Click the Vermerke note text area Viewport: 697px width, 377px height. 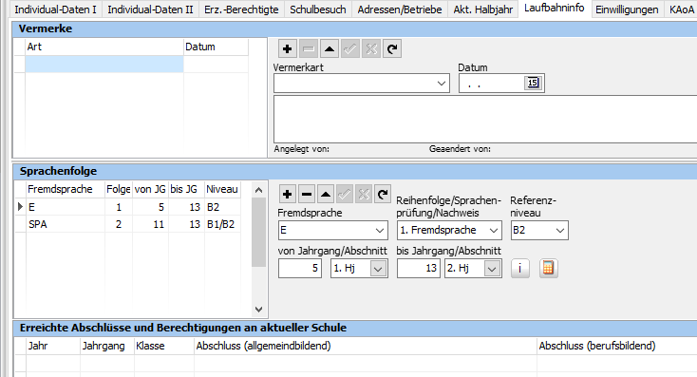point(485,119)
